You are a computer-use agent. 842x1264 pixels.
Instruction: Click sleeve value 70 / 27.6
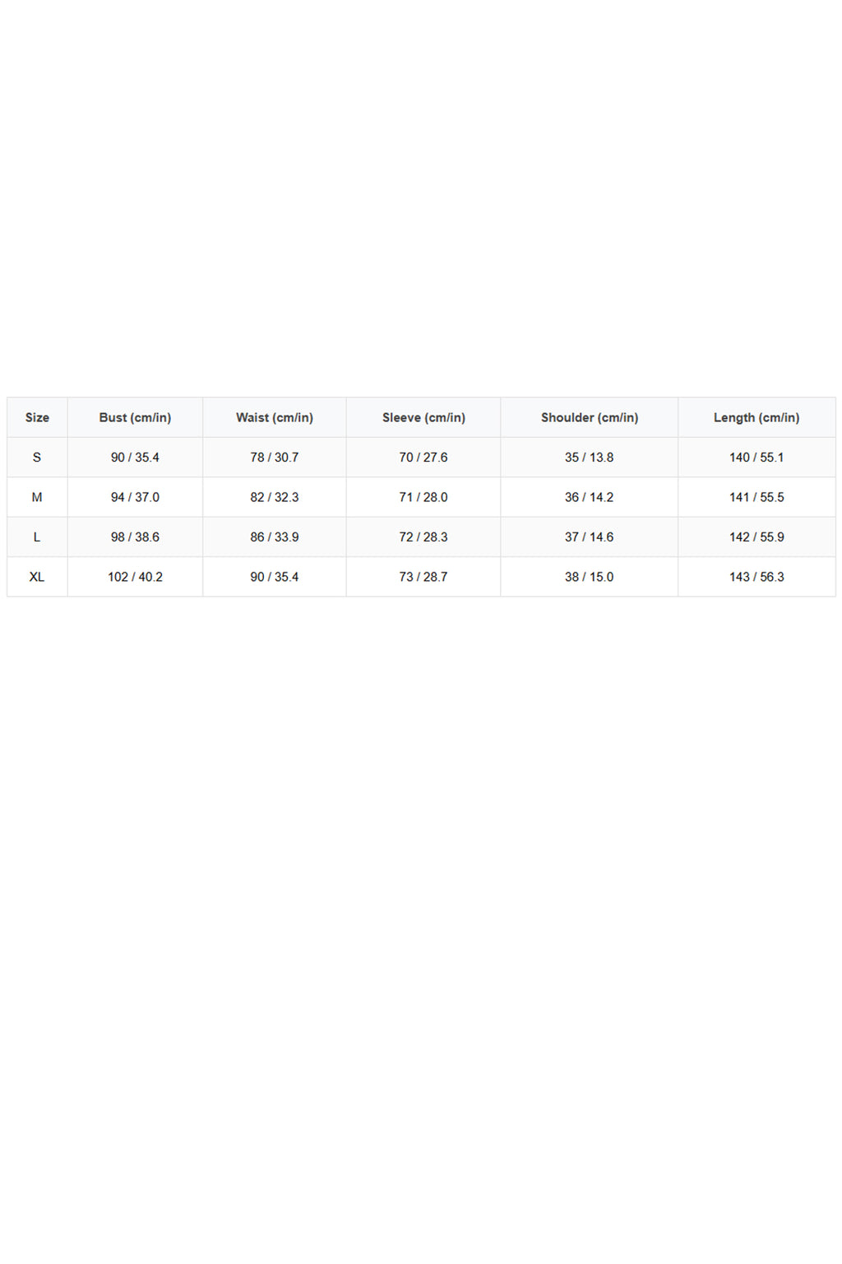tap(423, 458)
